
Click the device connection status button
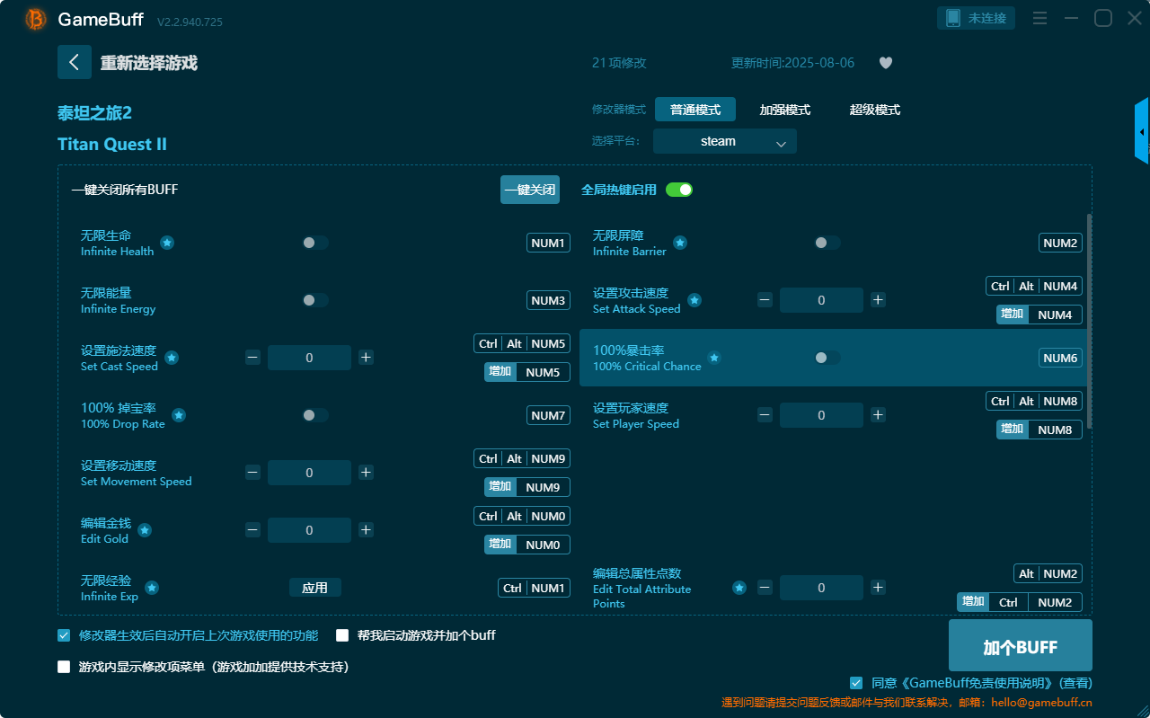(977, 18)
